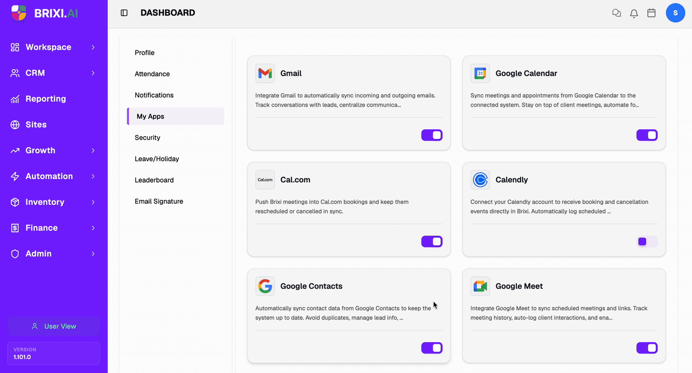692x373 pixels.
Task: Click the Brixi.AI logo icon
Action: 19,13
